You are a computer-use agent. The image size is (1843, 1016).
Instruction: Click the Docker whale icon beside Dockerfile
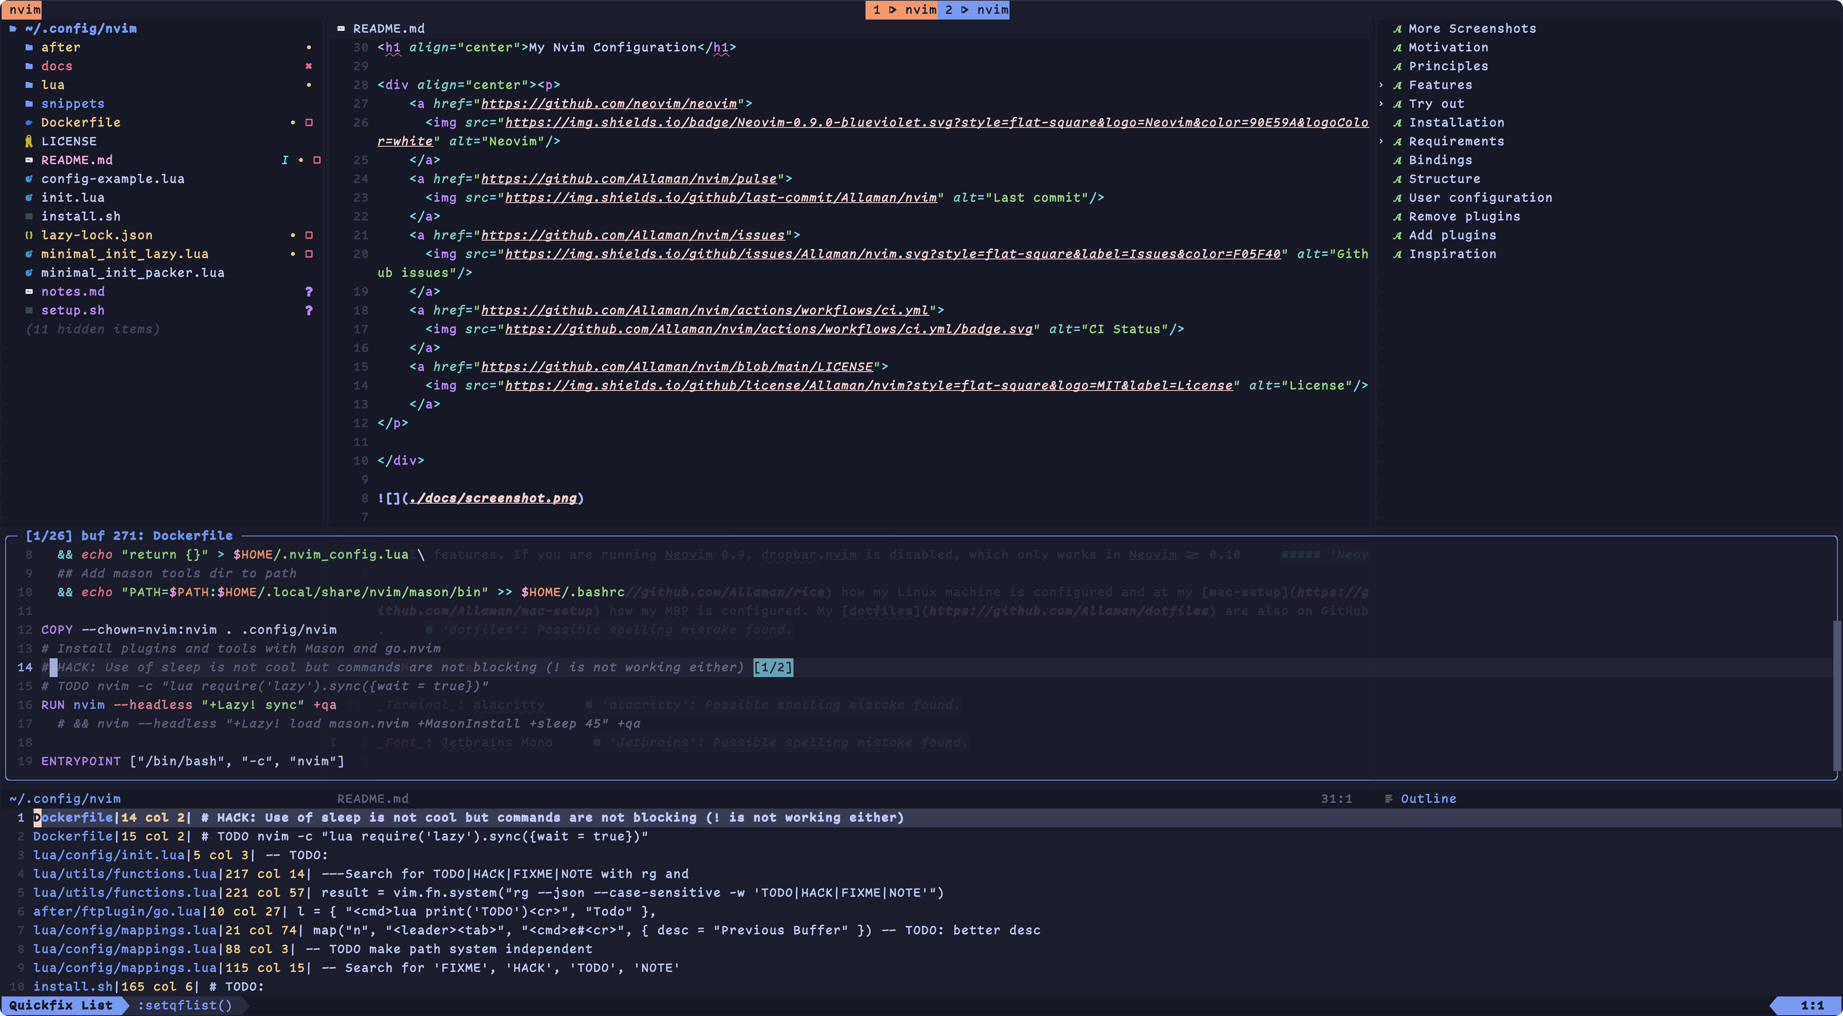click(29, 122)
